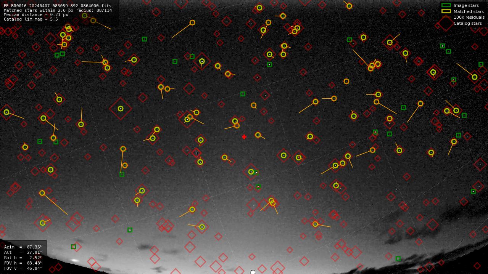Image resolution: width=488 pixels, height=274 pixels.
Task: Click the 'Matched stars' legend label
Action: [x=469, y=11]
